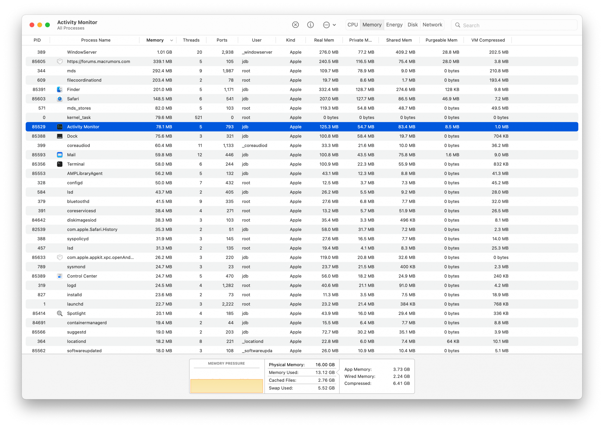Image resolution: width=604 pixels, height=428 pixels.
Task: Sort by the Real Mem column header
Action: click(324, 40)
